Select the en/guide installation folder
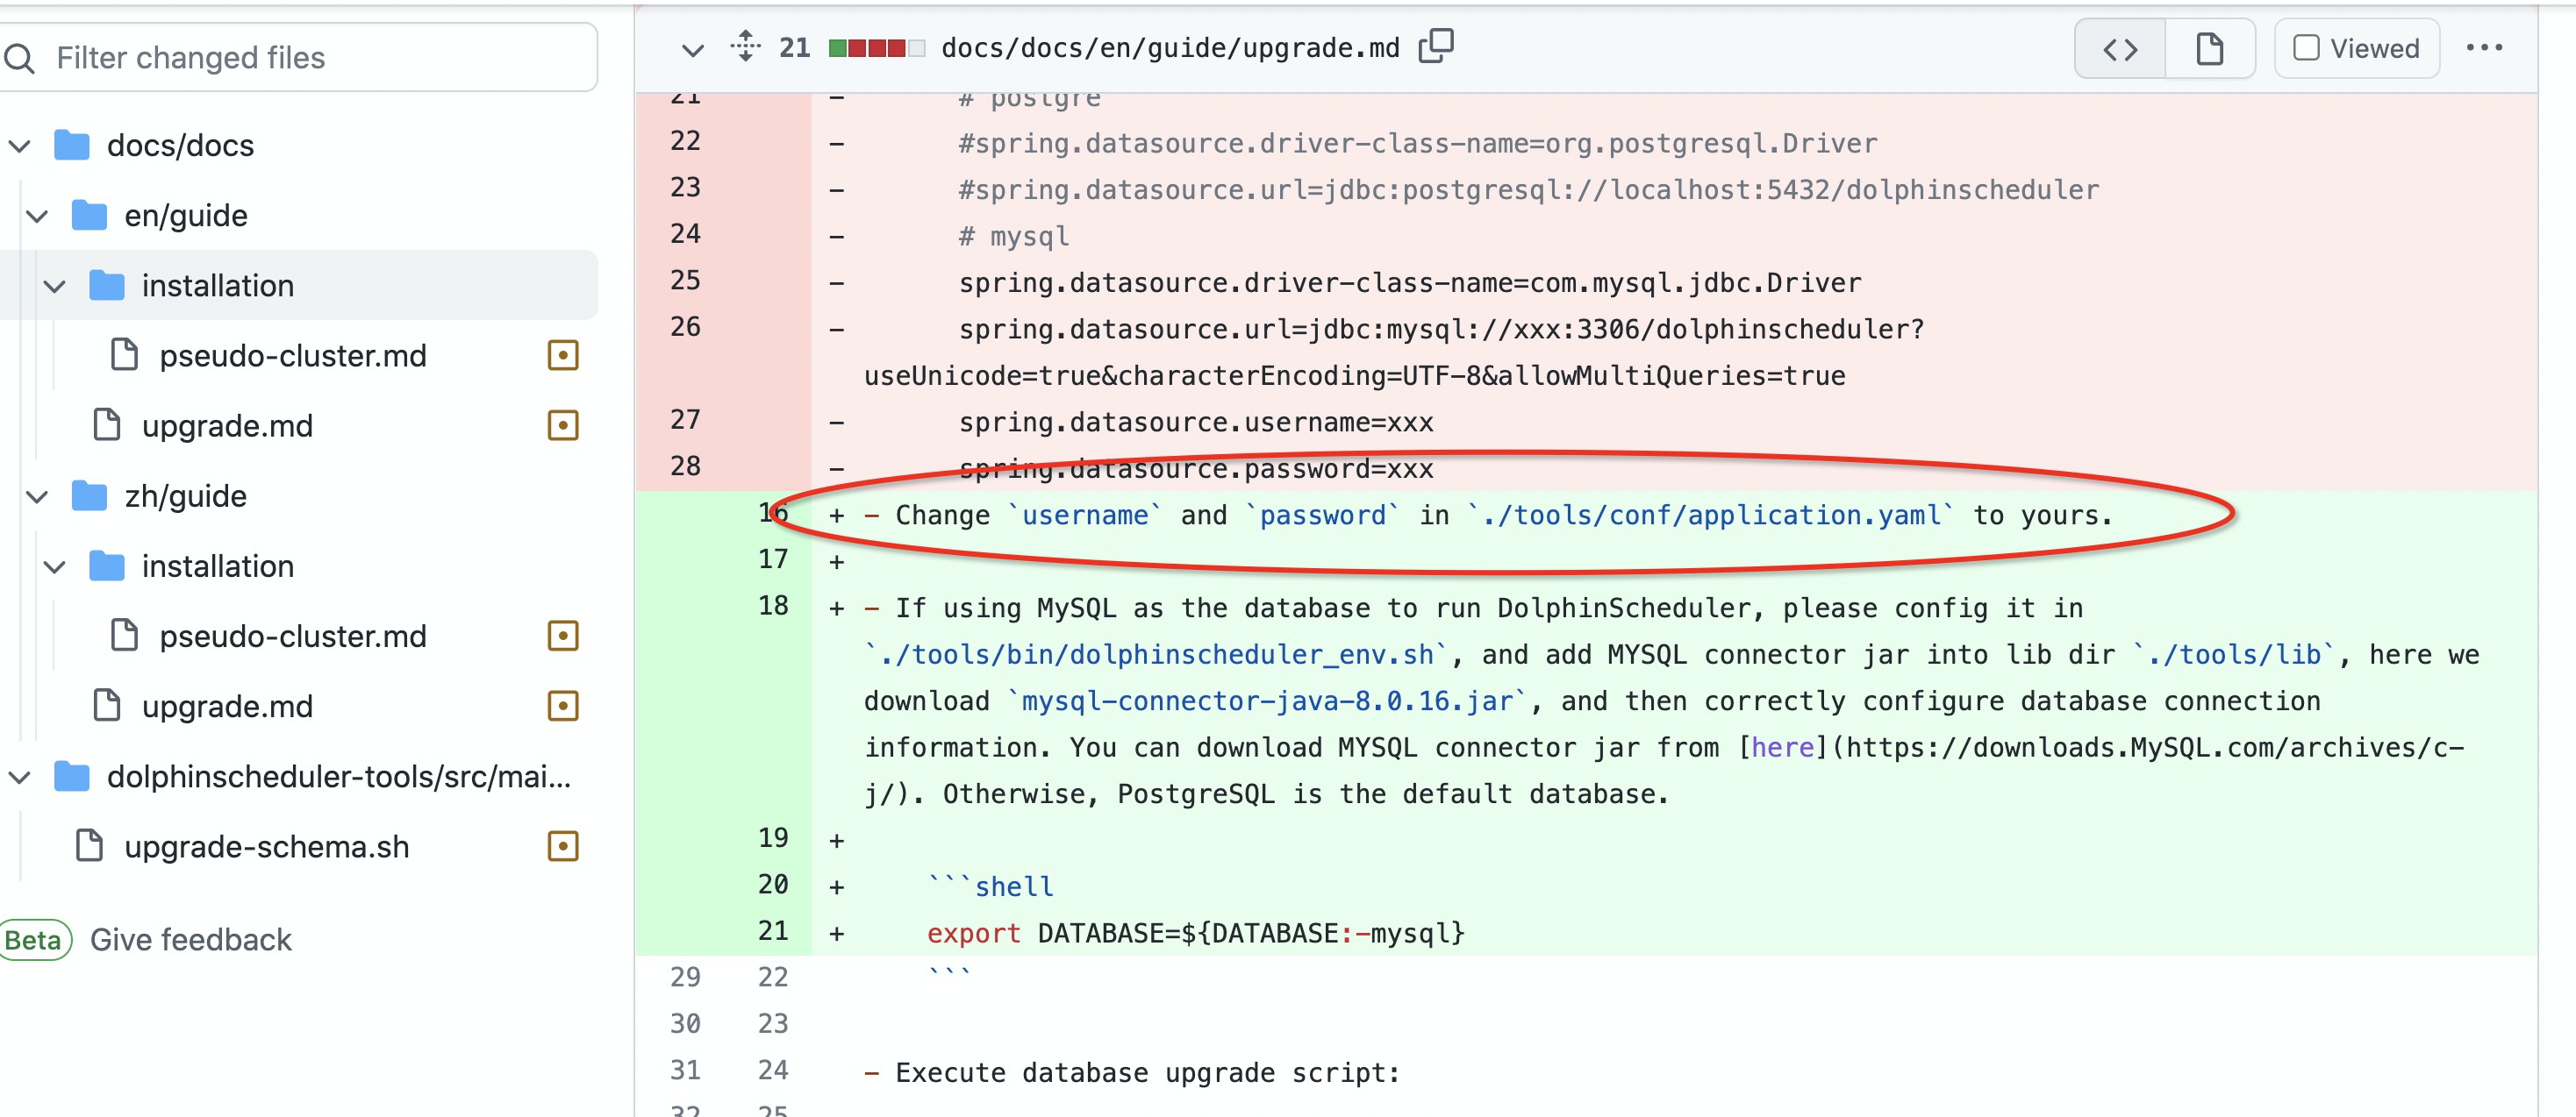Viewport: 2576px width, 1117px height. (217, 286)
